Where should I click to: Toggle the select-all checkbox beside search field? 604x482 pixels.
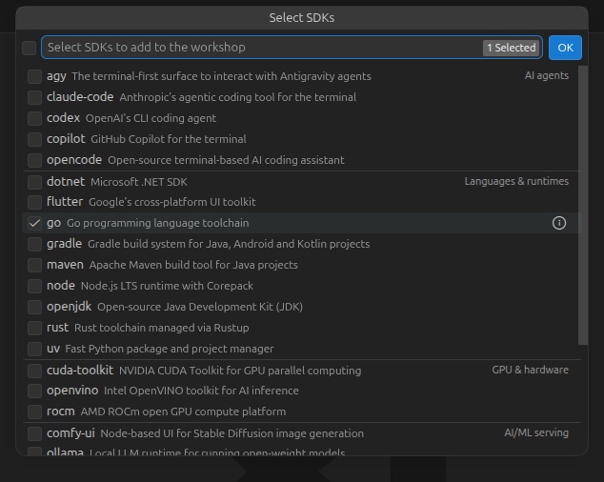point(29,48)
